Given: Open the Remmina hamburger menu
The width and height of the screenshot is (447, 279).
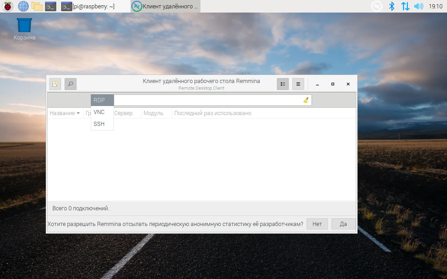Looking at the screenshot, I should coord(298,84).
